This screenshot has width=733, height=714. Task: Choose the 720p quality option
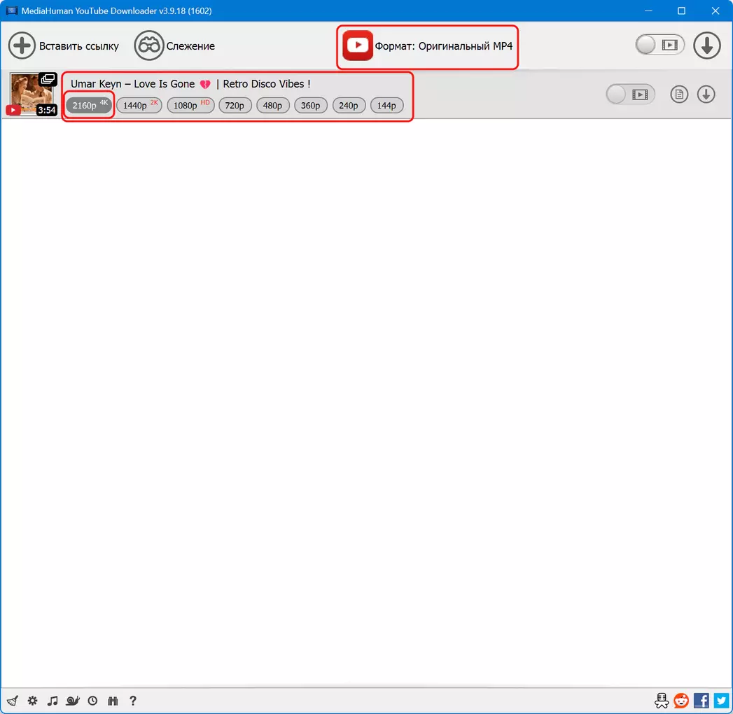point(235,106)
